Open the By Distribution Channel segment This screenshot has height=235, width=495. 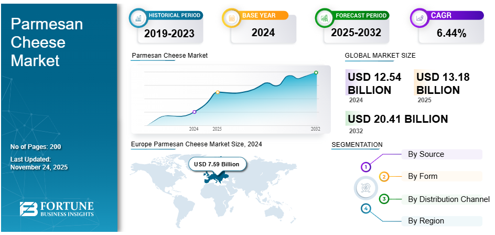pos(448,199)
